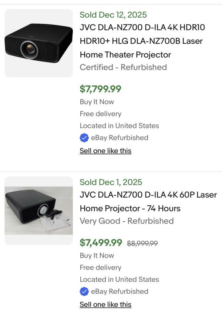Open the JVC DLA-NZ700 74 Hours listing title

(x=148, y=201)
